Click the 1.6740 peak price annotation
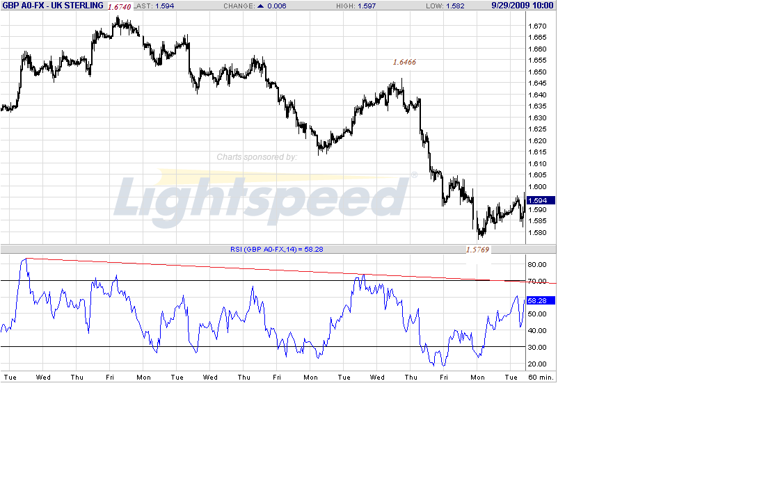This screenshot has height=486, width=757. [119, 7]
